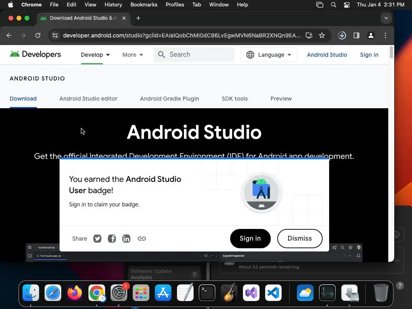Image resolution: width=412 pixels, height=309 pixels.
Task: Open Activity Monitor from the Dock
Action: coord(327,293)
